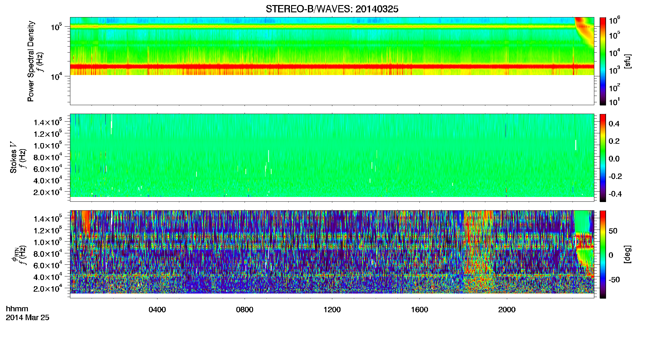The image size is (664, 342).
Task: Click the 2.0×10^4 tick on phi RTN axis
Action: [48, 289]
